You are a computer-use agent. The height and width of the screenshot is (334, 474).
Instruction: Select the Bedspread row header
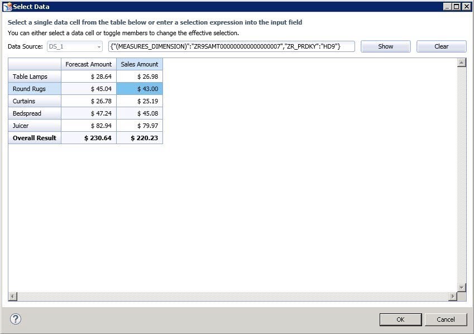point(35,113)
